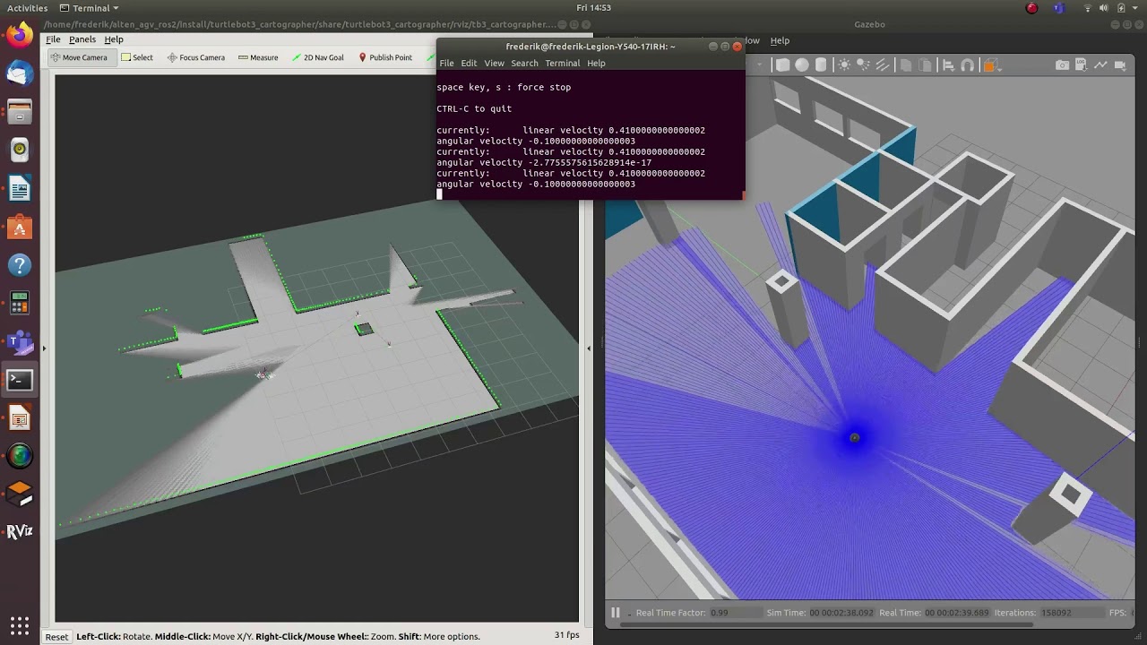Open the terminal window's View menu
The image size is (1147, 645).
494,64
